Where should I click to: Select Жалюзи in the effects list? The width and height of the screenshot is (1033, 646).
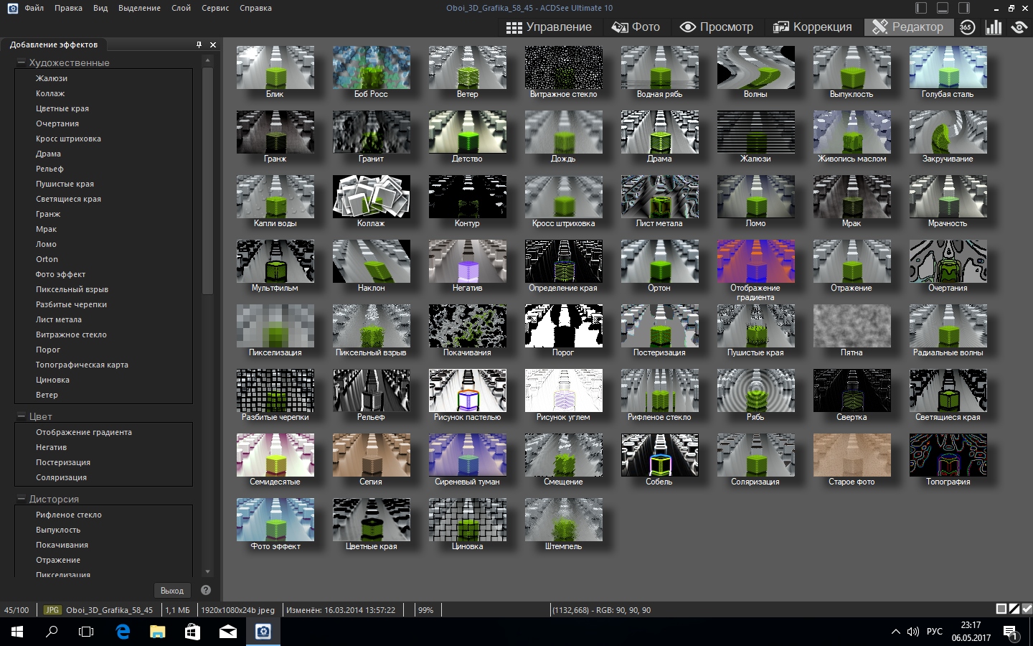(x=52, y=78)
